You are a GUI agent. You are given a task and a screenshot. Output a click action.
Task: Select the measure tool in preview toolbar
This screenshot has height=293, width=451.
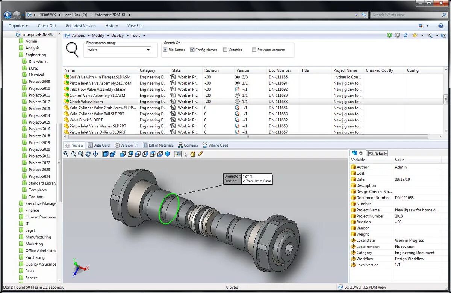click(178, 154)
